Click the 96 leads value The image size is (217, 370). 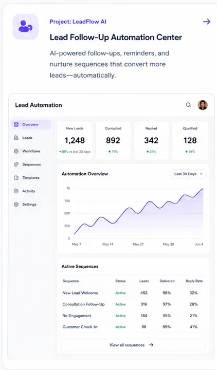144,327
